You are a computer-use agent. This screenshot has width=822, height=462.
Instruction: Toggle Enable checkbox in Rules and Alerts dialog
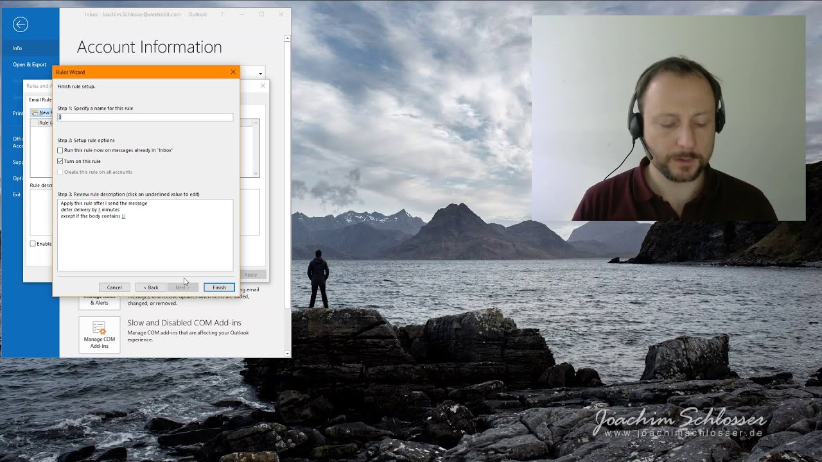click(33, 244)
